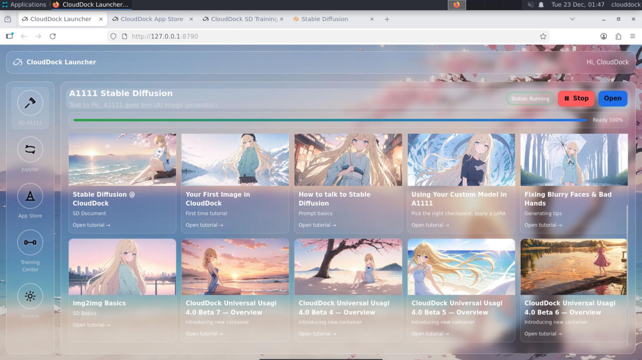This screenshot has height=360, width=642.
Task: Click the img2img Basics thumbnail image
Action: point(122,267)
